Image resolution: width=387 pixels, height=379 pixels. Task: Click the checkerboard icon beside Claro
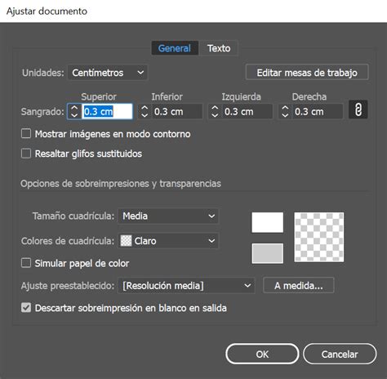coord(126,241)
